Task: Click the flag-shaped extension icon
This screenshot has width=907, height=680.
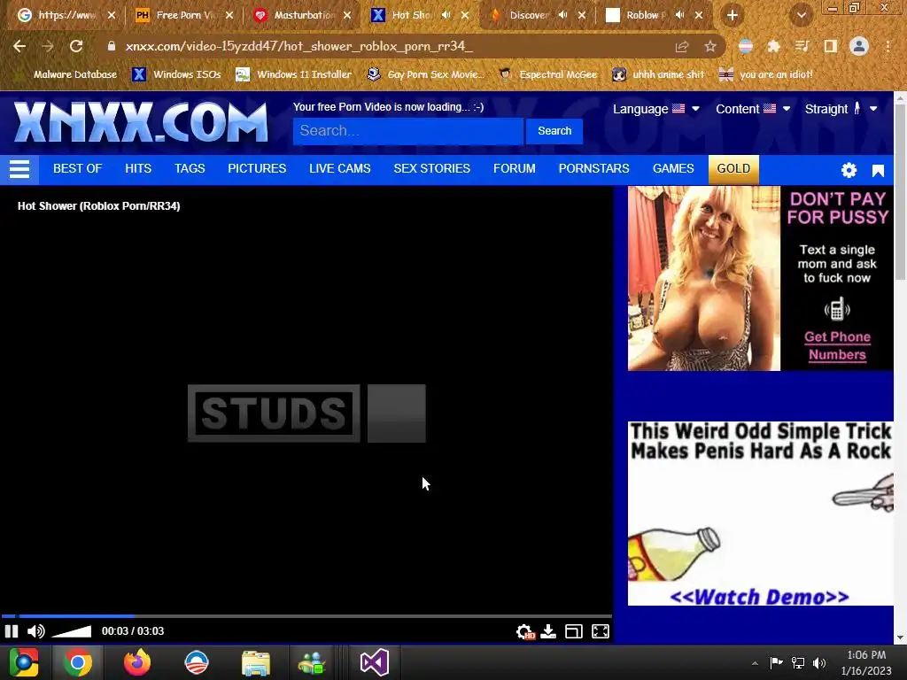Action: pos(746,47)
